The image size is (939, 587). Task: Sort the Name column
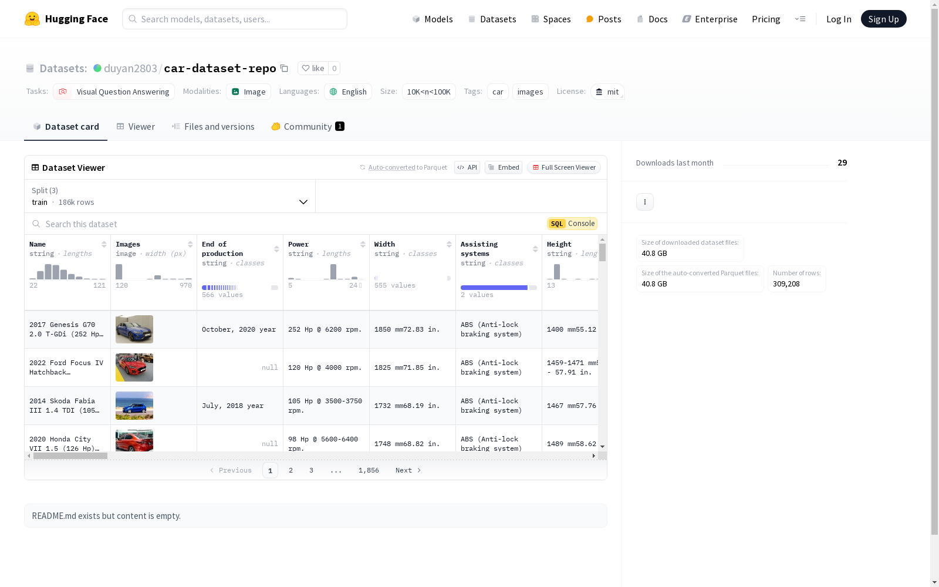pos(104,244)
